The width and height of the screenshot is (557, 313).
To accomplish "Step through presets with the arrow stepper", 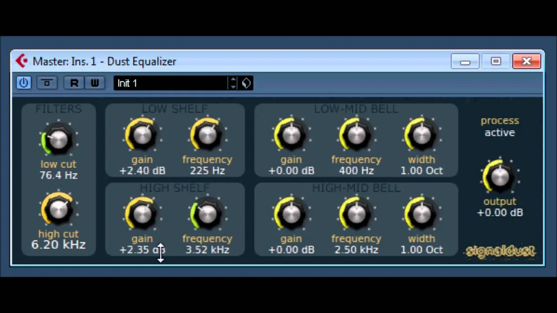I will click(x=233, y=83).
